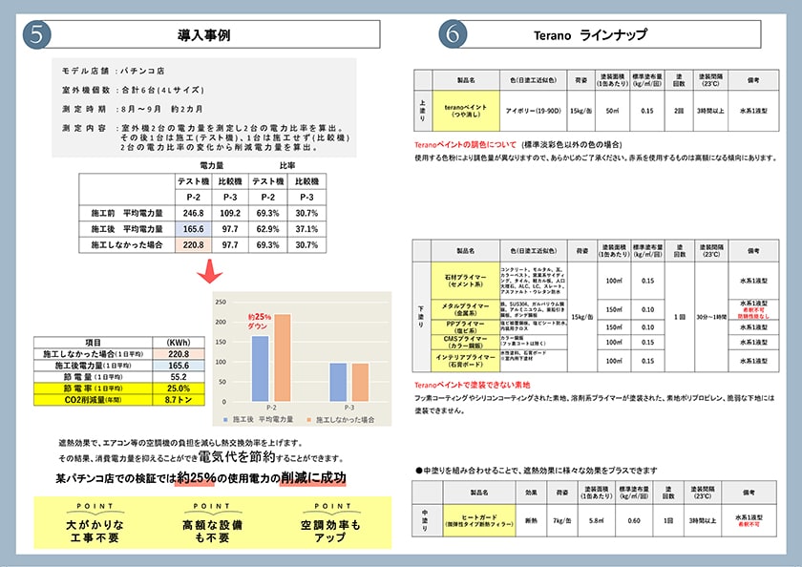Image resolution: width=802 pixels, height=567 pixels.
Task: Select the 55.2 savings value
Action: coord(179,377)
